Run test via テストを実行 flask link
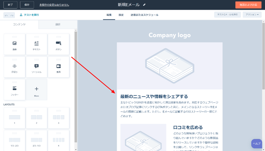Image resolution: width=265 pixels, height=151 pixels. point(29,15)
